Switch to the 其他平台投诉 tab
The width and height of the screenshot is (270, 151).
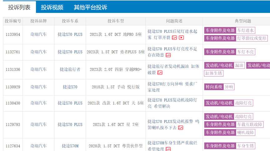pyautogui.click(x=91, y=7)
